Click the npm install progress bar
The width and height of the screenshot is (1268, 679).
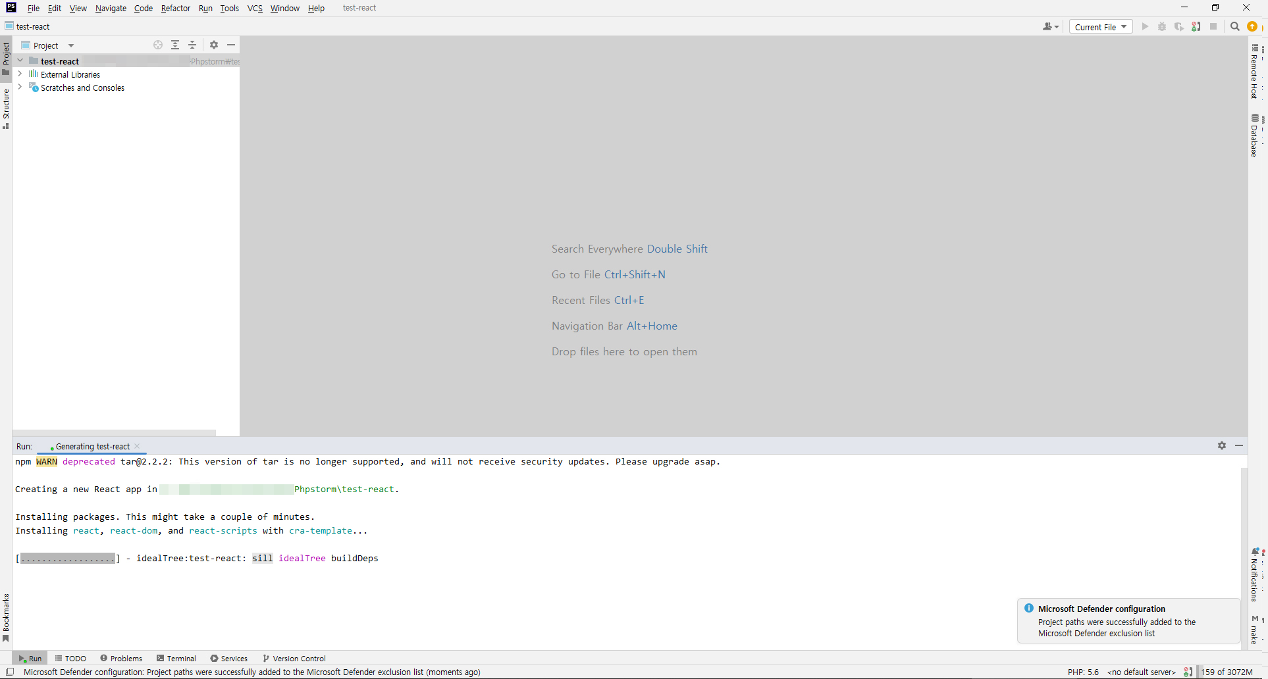(x=68, y=559)
